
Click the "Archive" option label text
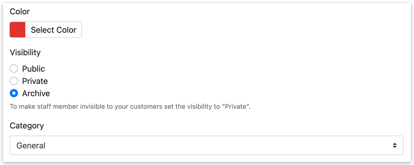(36, 93)
